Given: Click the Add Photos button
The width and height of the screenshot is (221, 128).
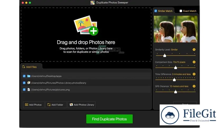Looking at the screenshot, I should pyautogui.click(x=34, y=105).
